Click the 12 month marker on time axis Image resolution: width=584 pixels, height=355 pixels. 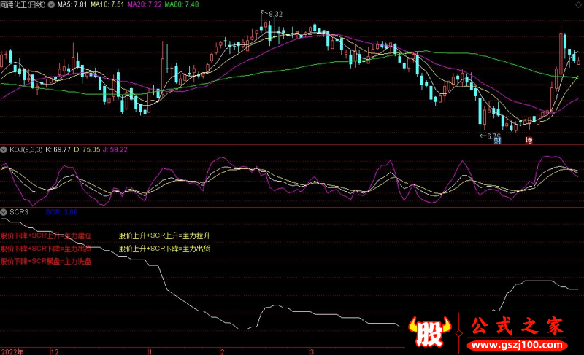tap(54, 351)
